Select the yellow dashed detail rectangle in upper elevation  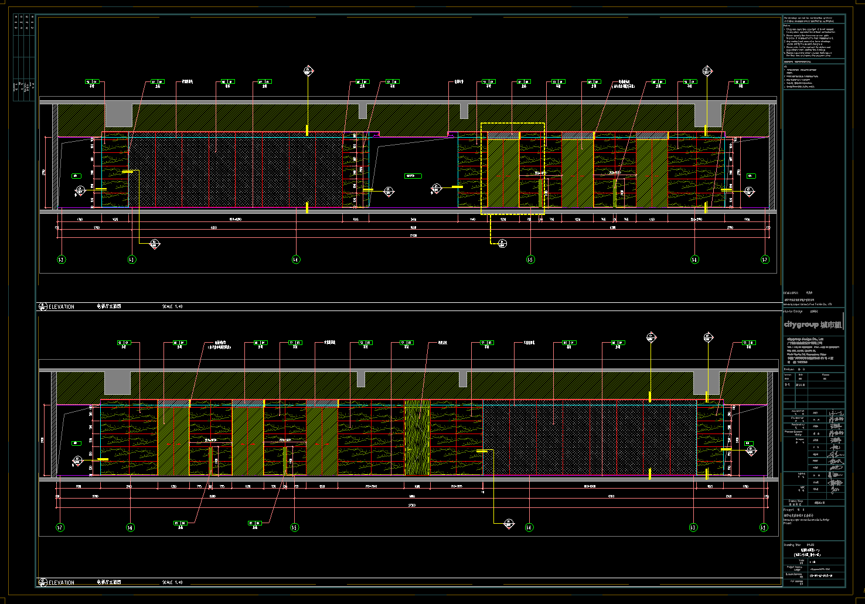tap(513, 124)
